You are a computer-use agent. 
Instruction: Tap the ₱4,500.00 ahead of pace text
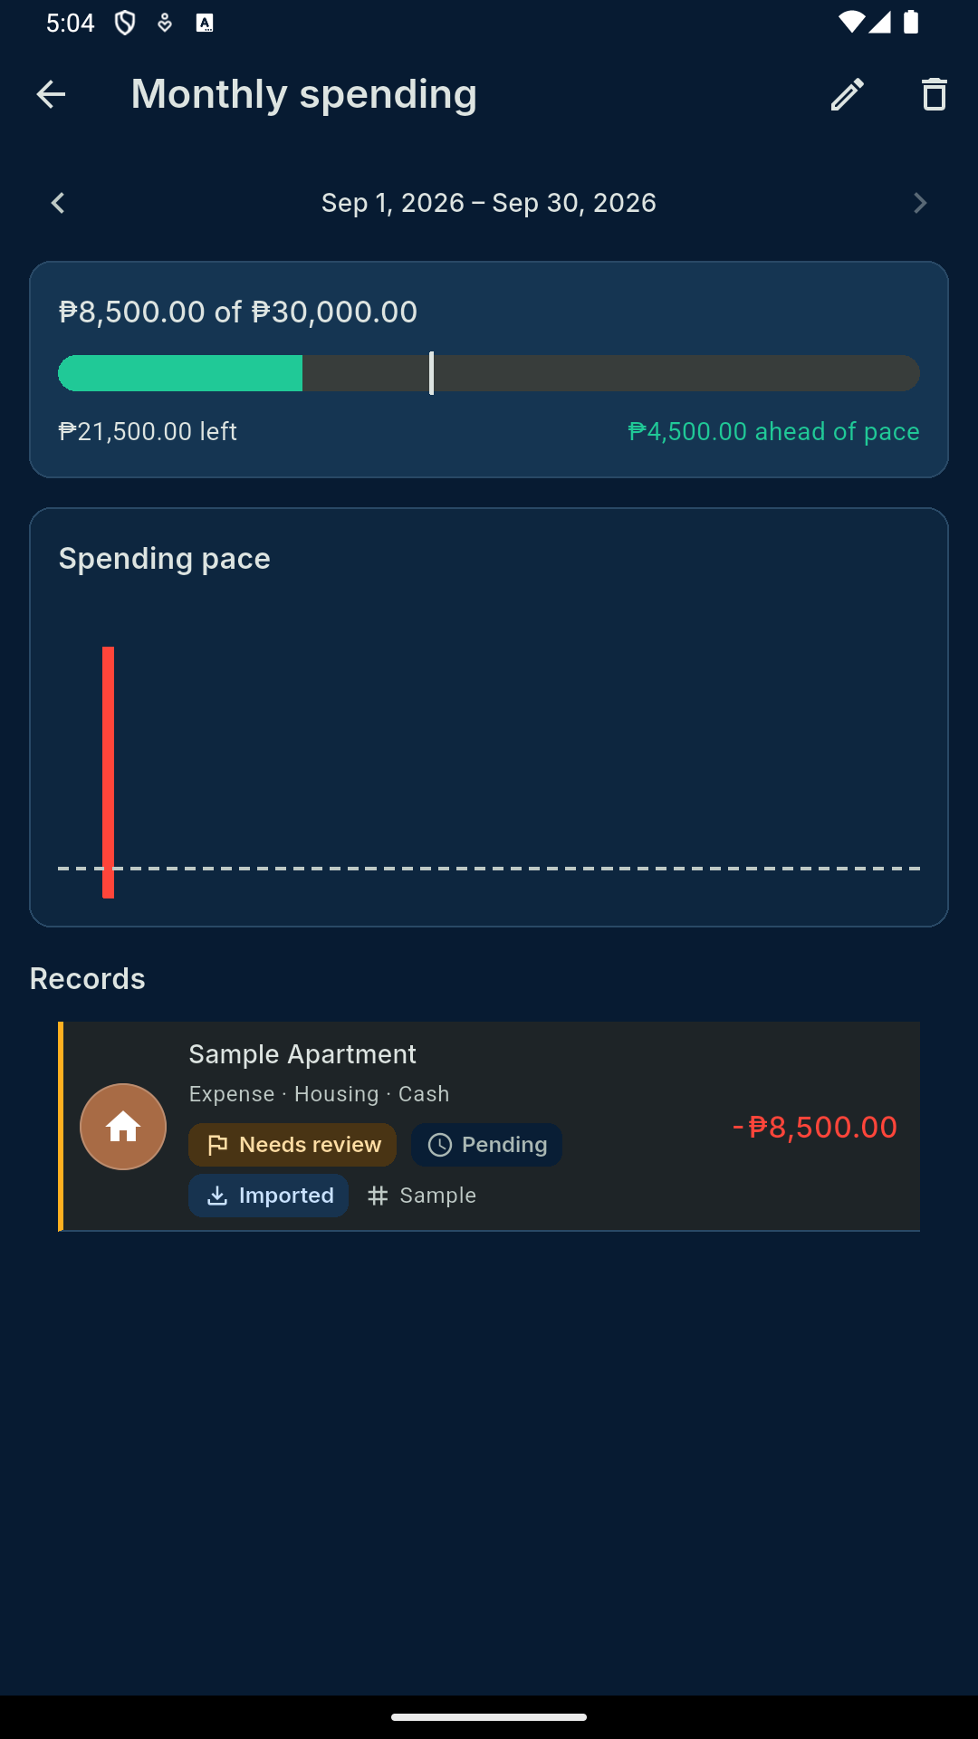tap(774, 431)
